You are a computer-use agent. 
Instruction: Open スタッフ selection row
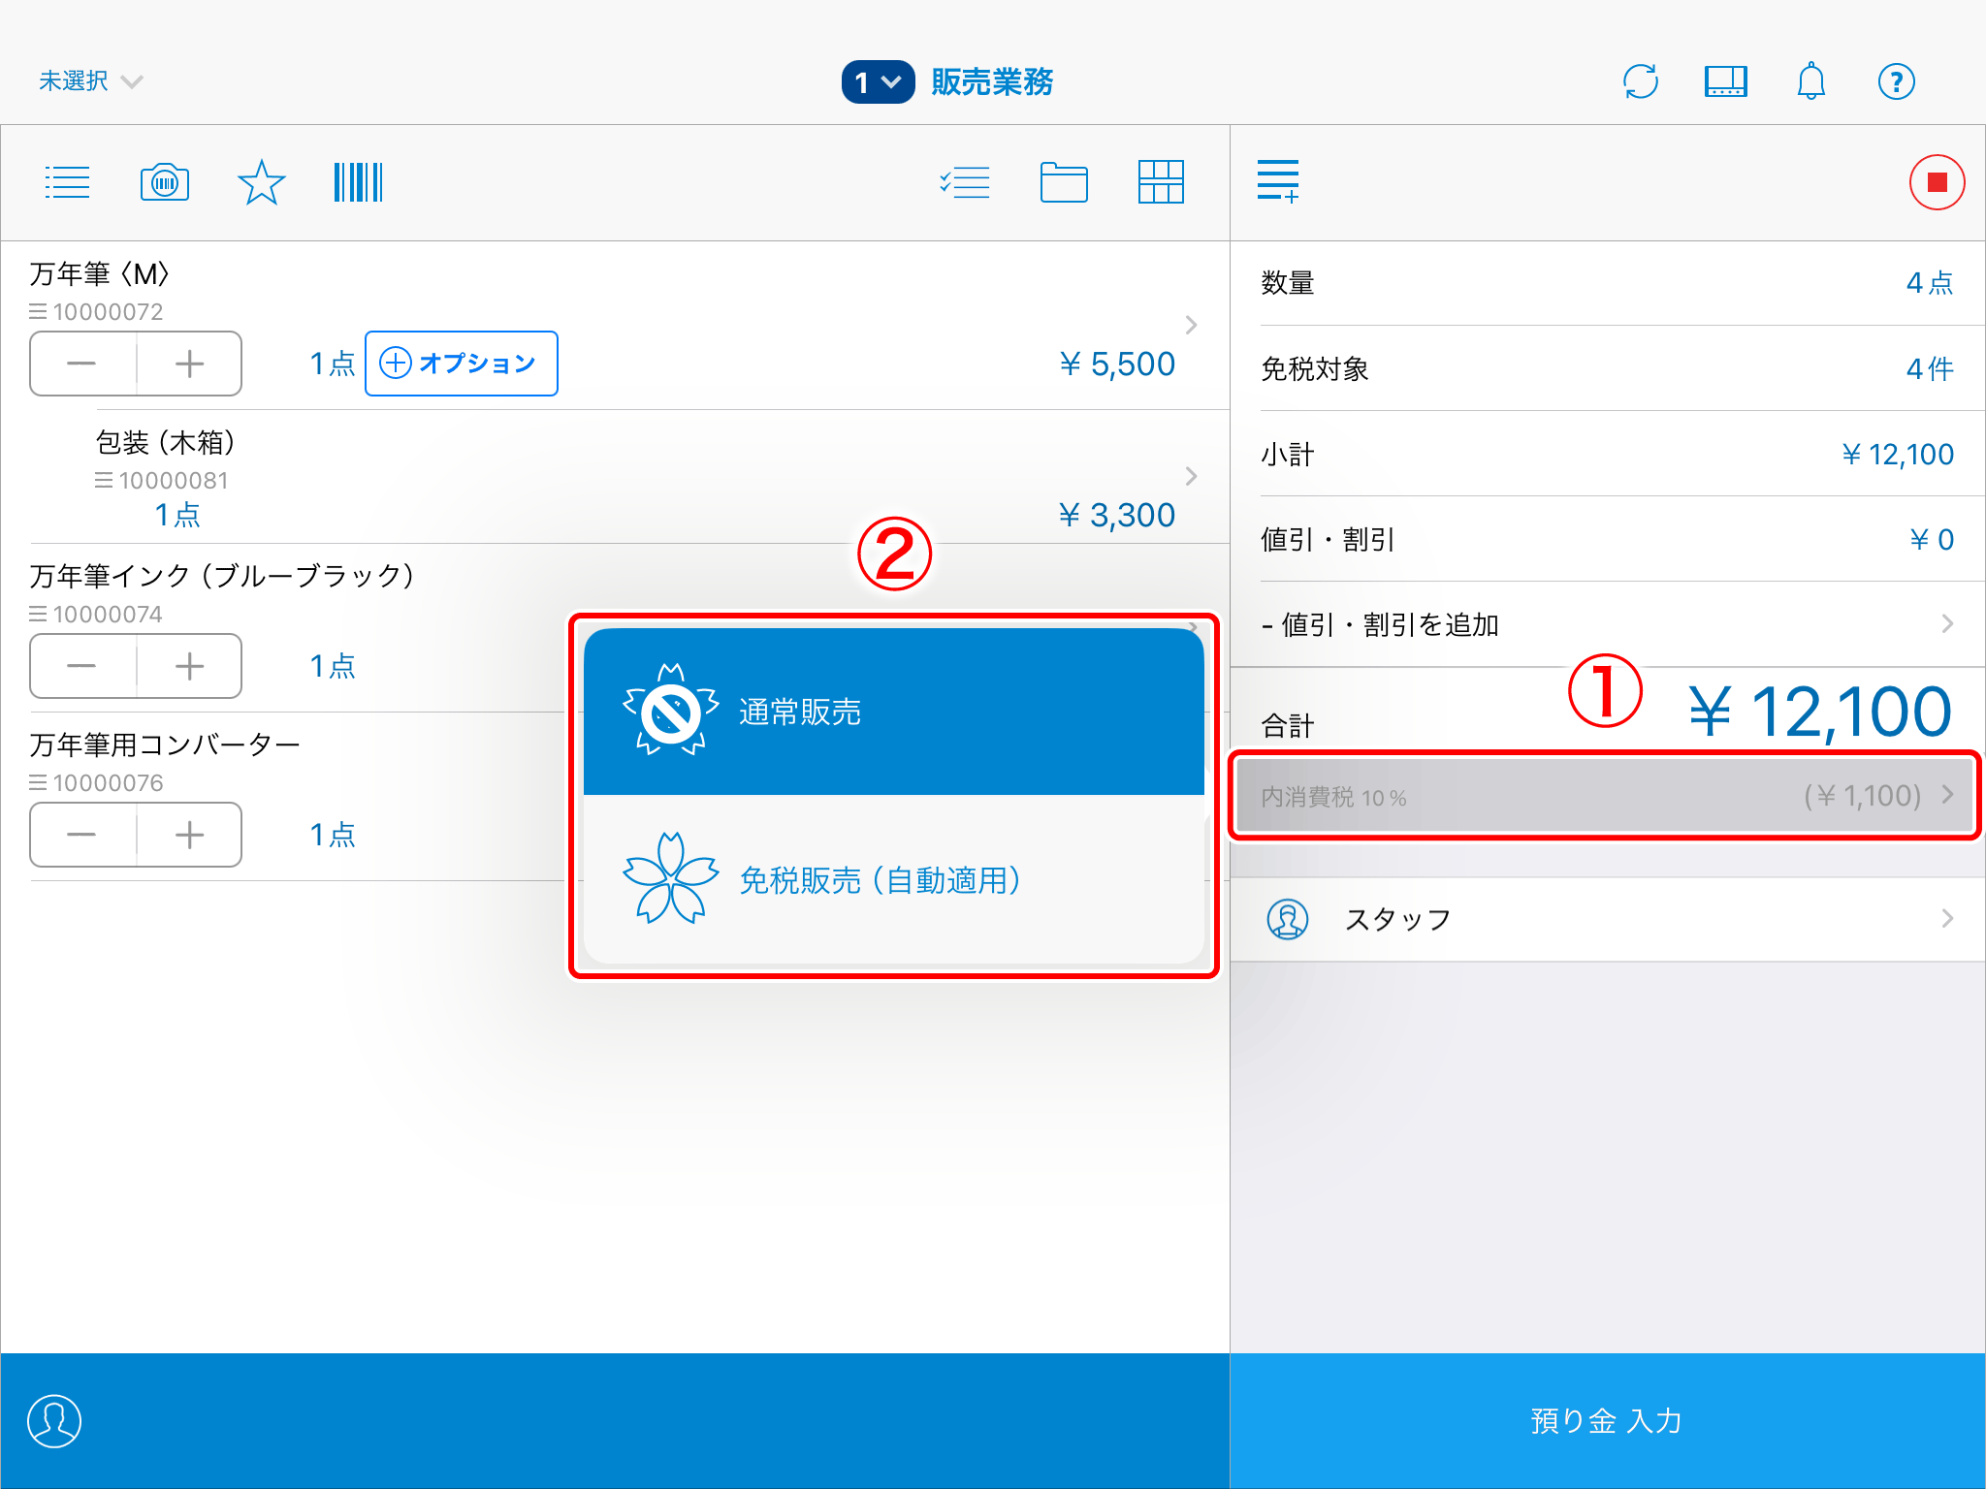tap(1608, 919)
